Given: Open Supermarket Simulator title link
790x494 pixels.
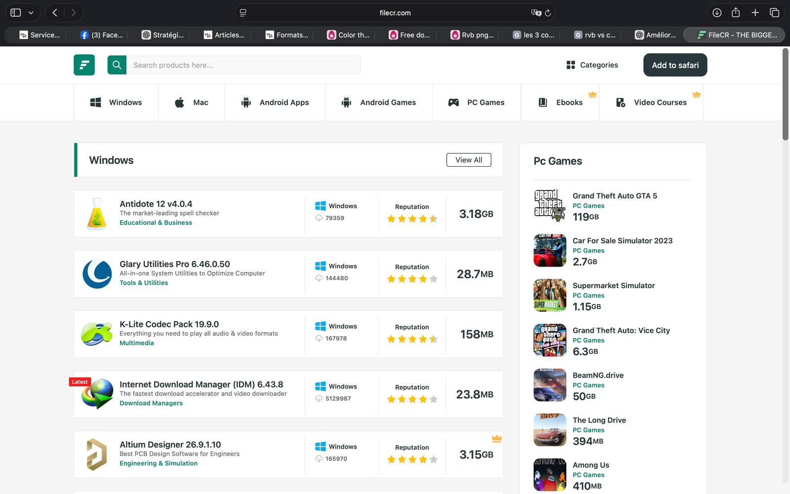Looking at the screenshot, I should pos(614,285).
